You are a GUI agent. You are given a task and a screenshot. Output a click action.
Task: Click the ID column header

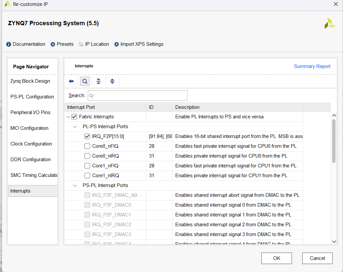pos(159,107)
